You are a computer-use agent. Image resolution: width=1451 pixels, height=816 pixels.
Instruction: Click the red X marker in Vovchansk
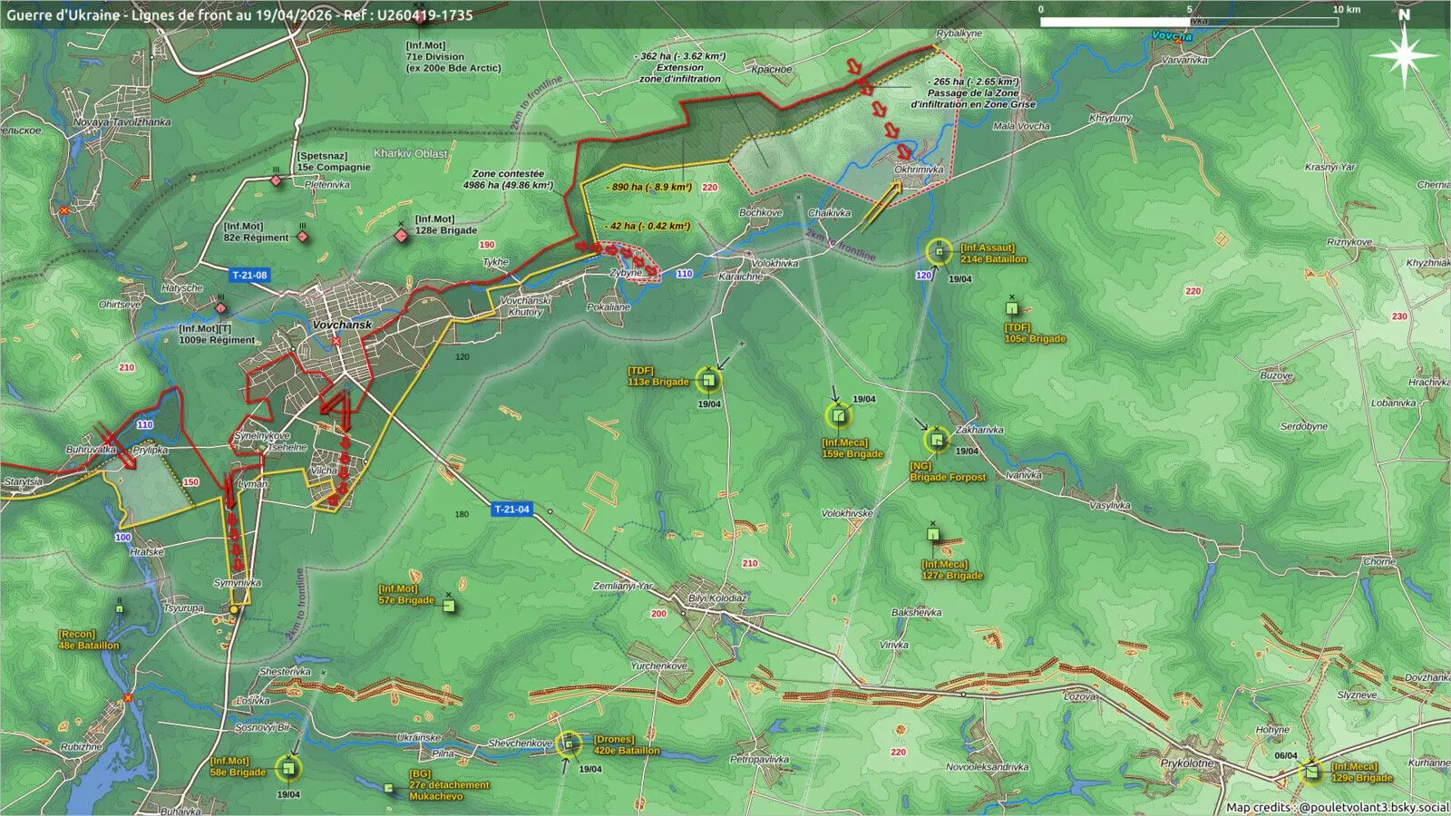[336, 342]
